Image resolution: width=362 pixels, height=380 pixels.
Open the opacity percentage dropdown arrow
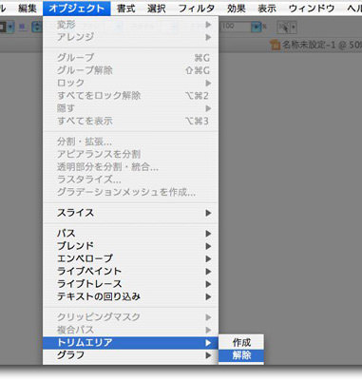(257, 28)
